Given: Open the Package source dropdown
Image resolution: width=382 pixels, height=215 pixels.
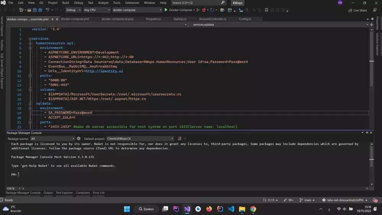Looking at the screenshot, I should (x=53, y=138).
